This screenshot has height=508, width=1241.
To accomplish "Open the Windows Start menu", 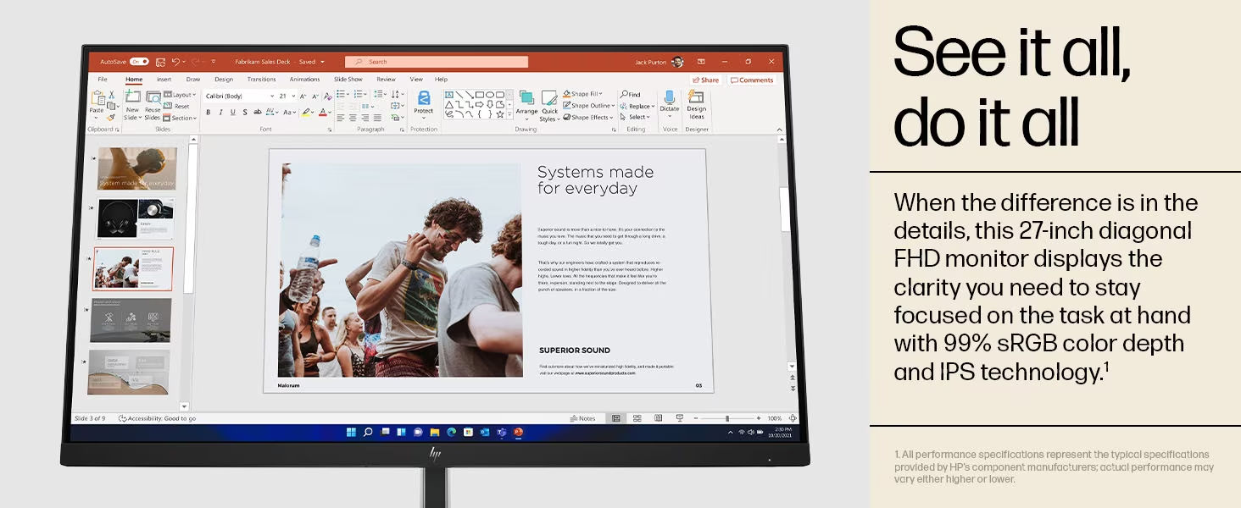I will click(351, 432).
